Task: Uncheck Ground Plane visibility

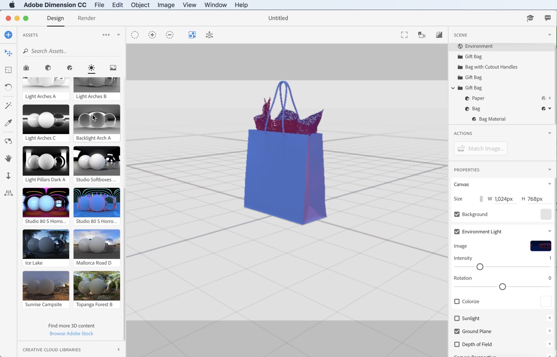Action: point(457,331)
